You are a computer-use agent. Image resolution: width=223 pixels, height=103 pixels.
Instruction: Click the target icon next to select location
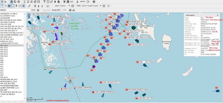73,6
